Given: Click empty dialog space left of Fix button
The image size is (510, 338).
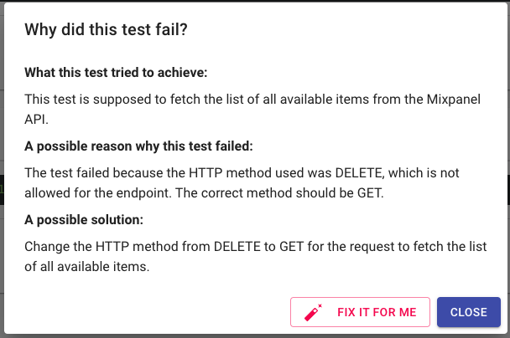Looking at the screenshot, I should (x=151, y=312).
